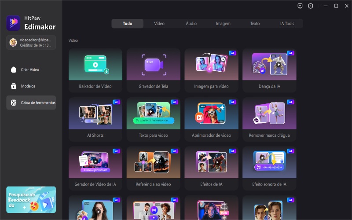Open Efeito sonoro de IA tool

pos(269,168)
